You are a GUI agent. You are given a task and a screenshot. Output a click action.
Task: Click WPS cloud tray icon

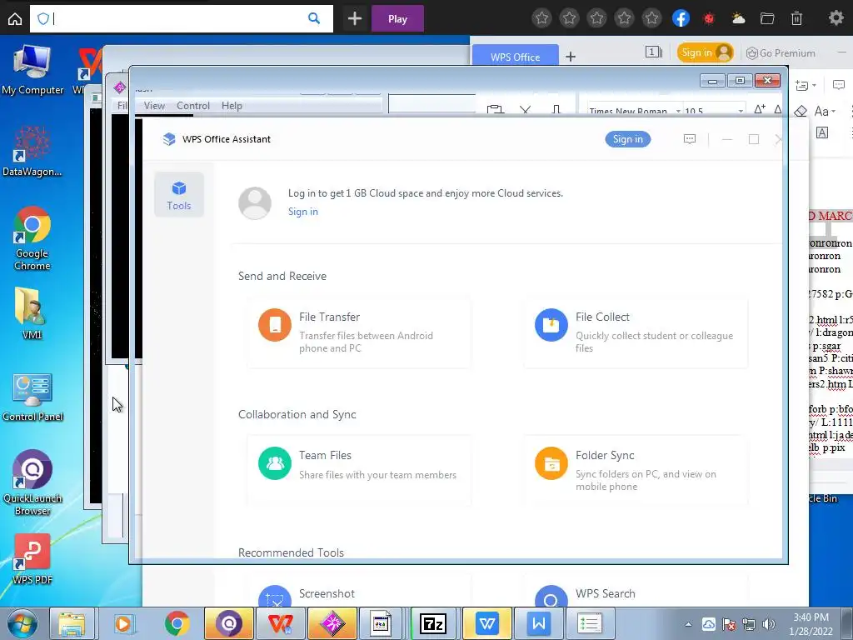click(x=708, y=624)
